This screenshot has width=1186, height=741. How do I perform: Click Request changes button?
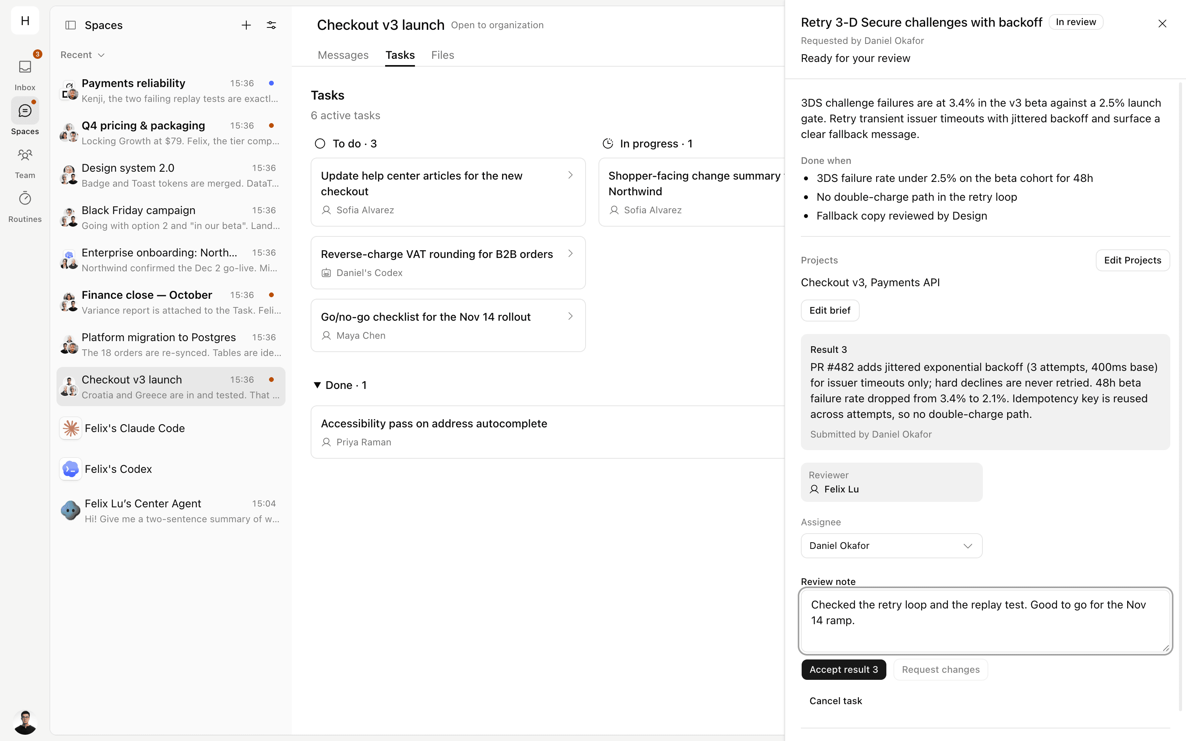(940, 670)
